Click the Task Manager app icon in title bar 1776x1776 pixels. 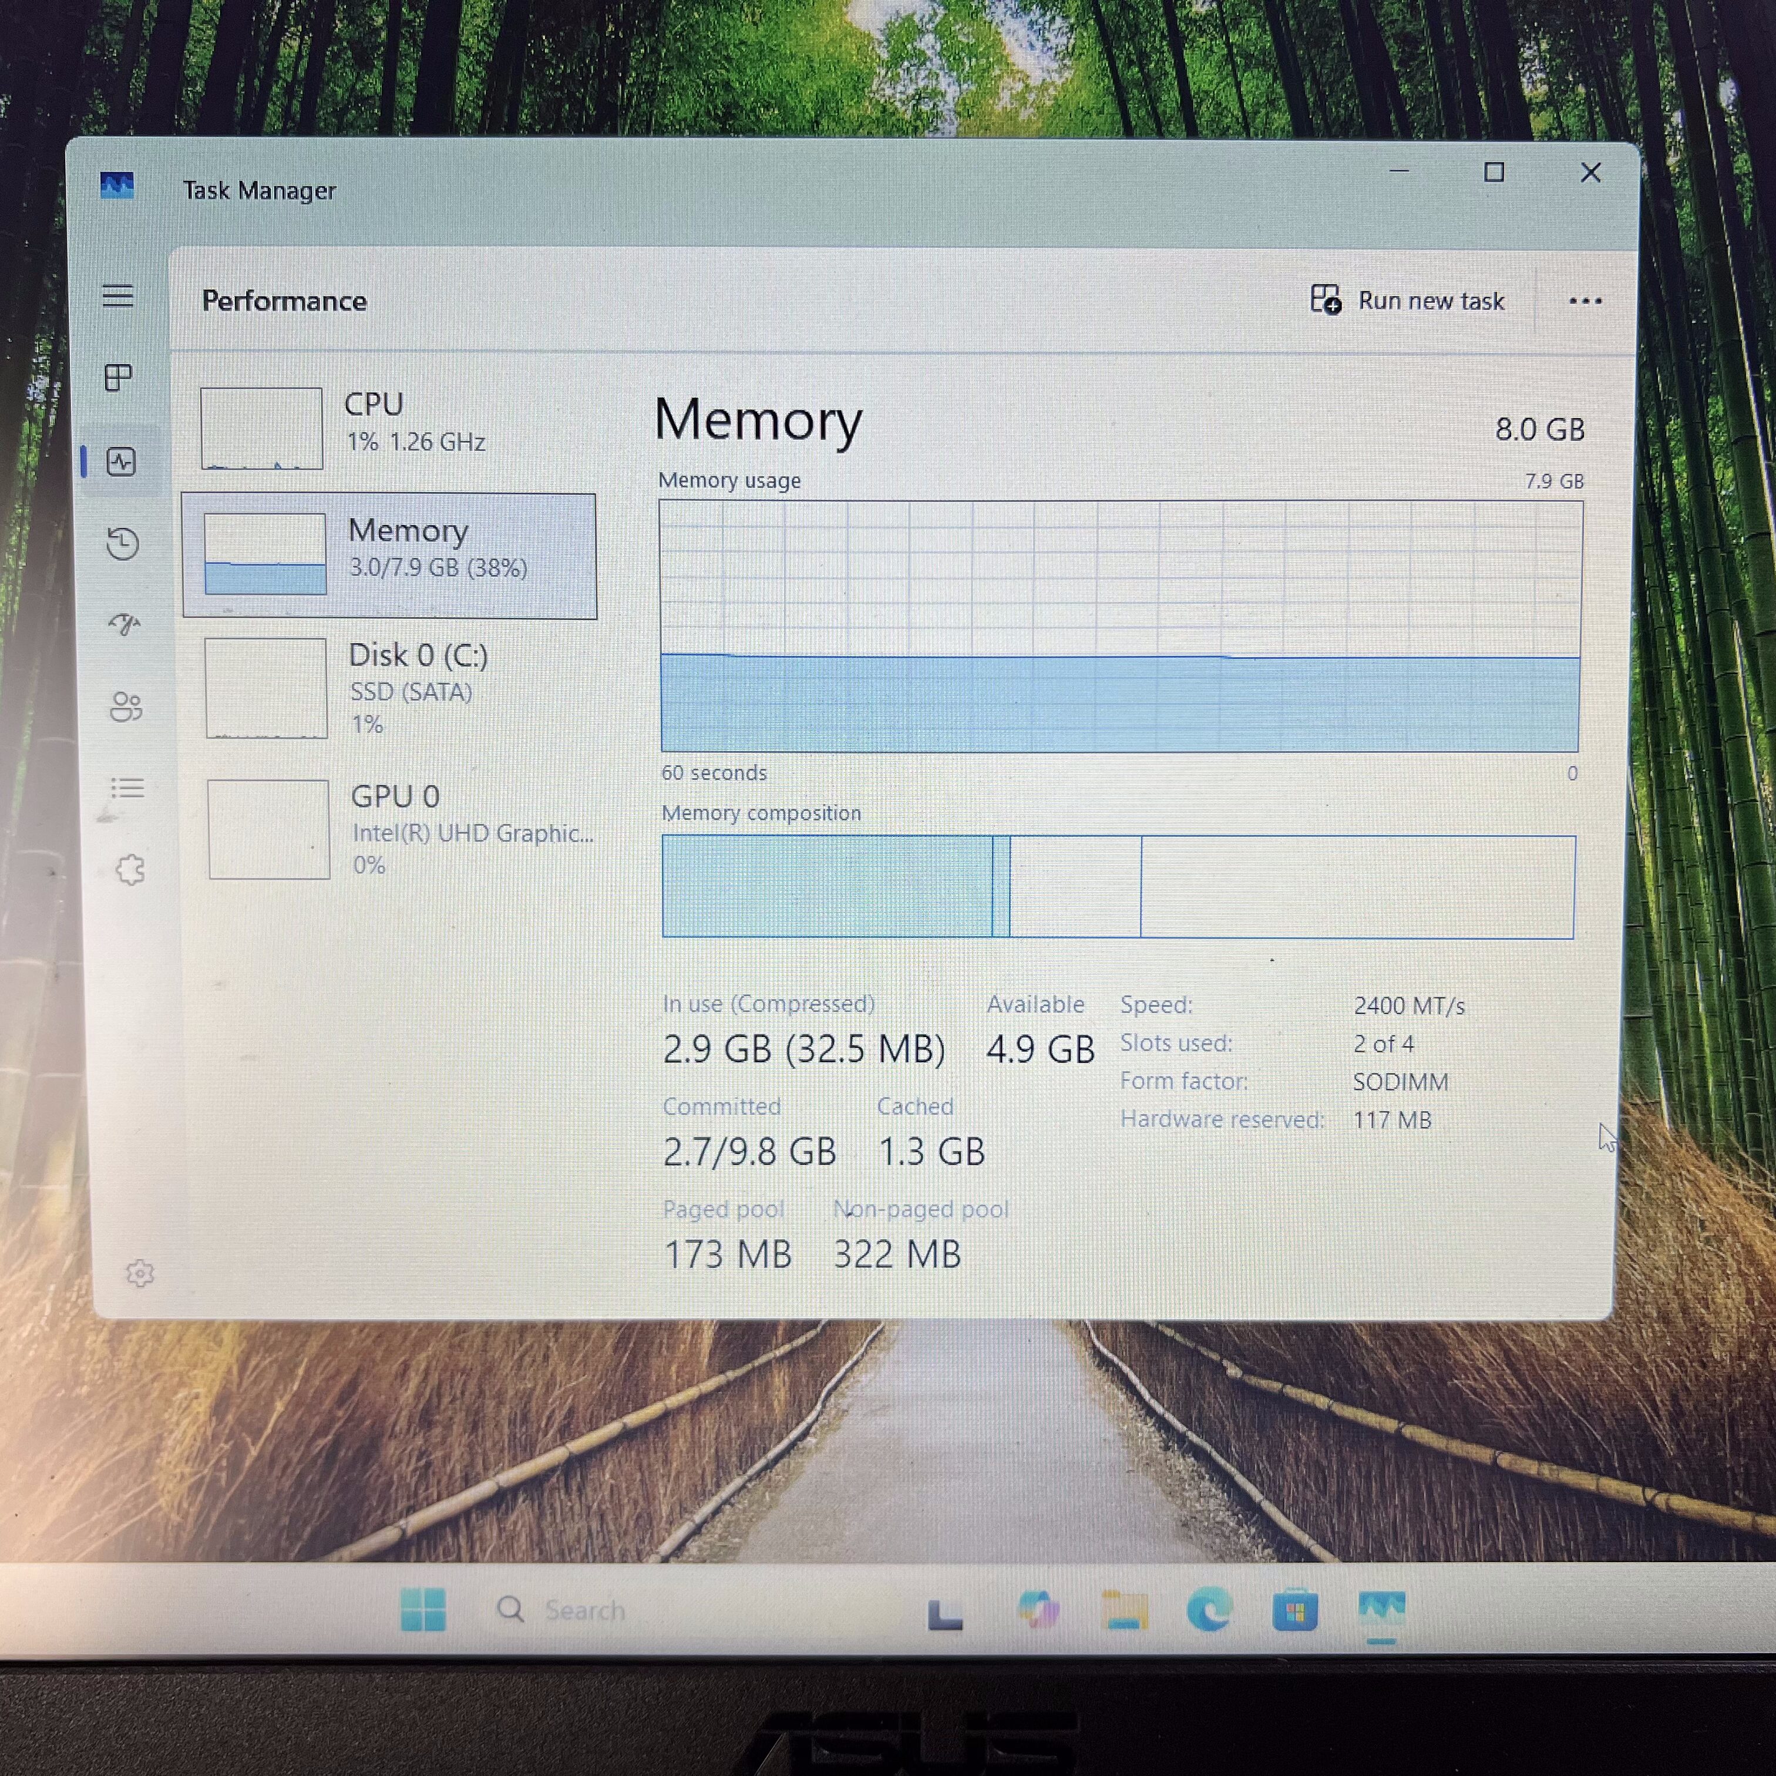pyautogui.click(x=117, y=186)
